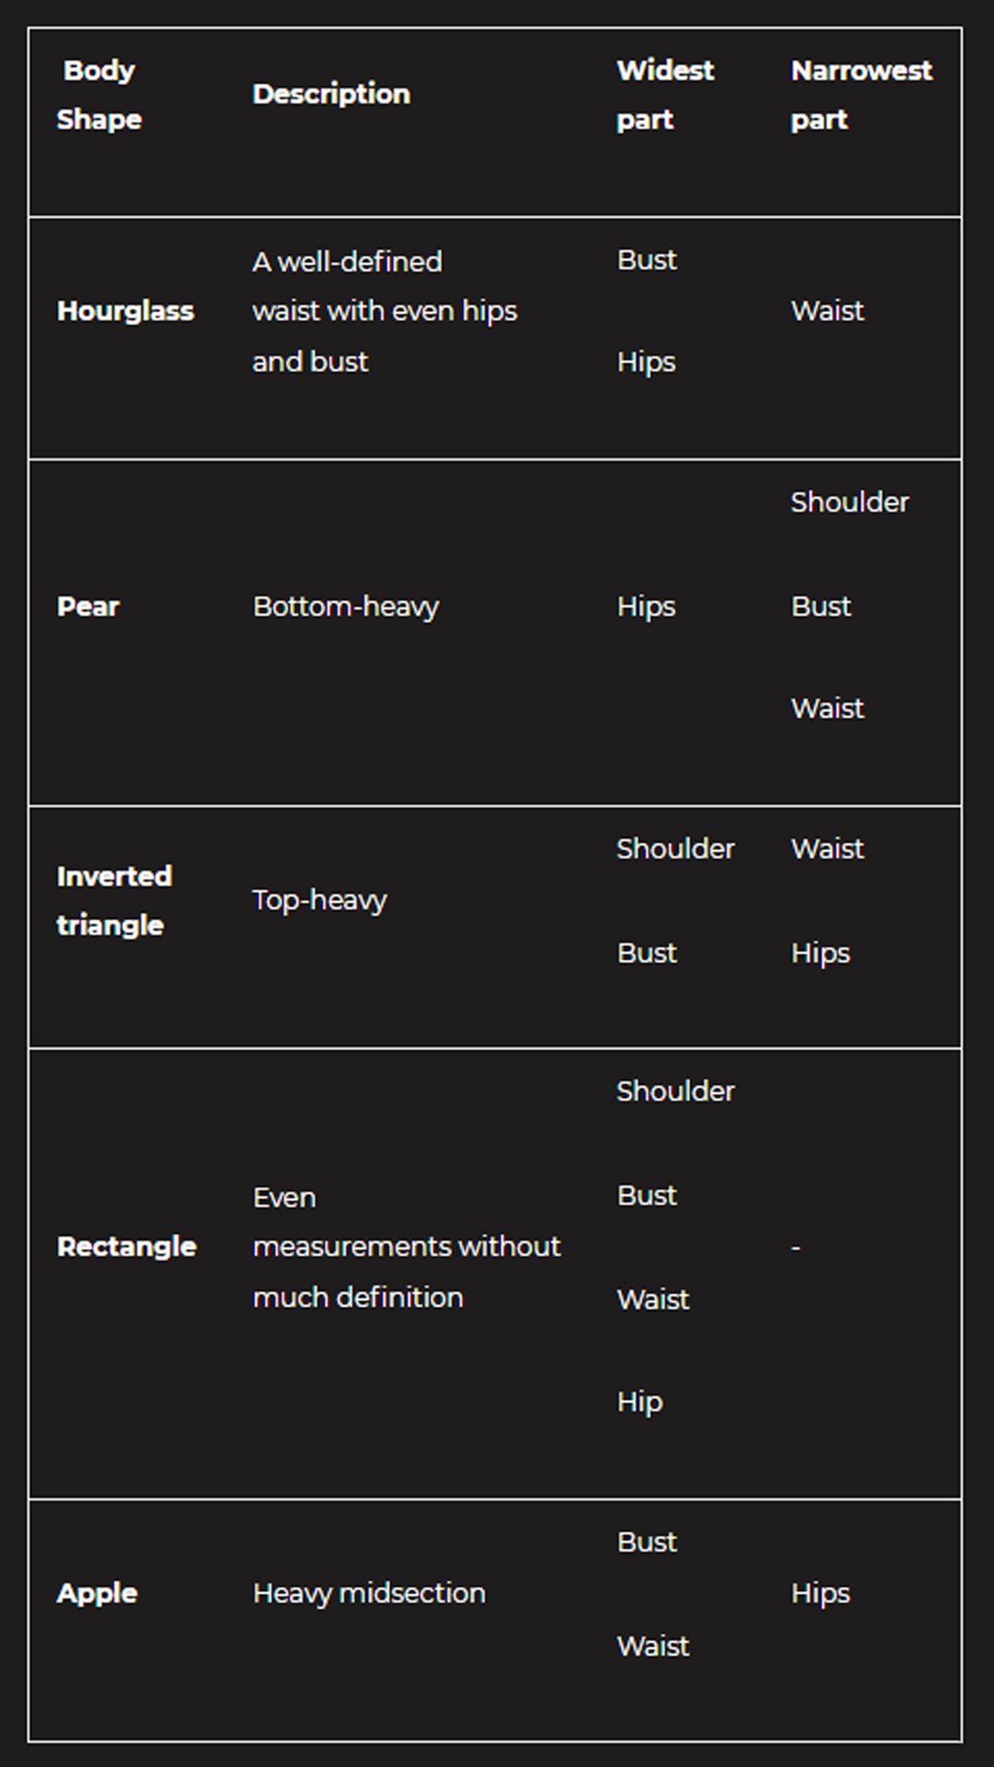Image resolution: width=994 pixels, height=1767 pixels.
Task: Click "Shoulder" in the Inverted triangle row
Action: [675, 849]
